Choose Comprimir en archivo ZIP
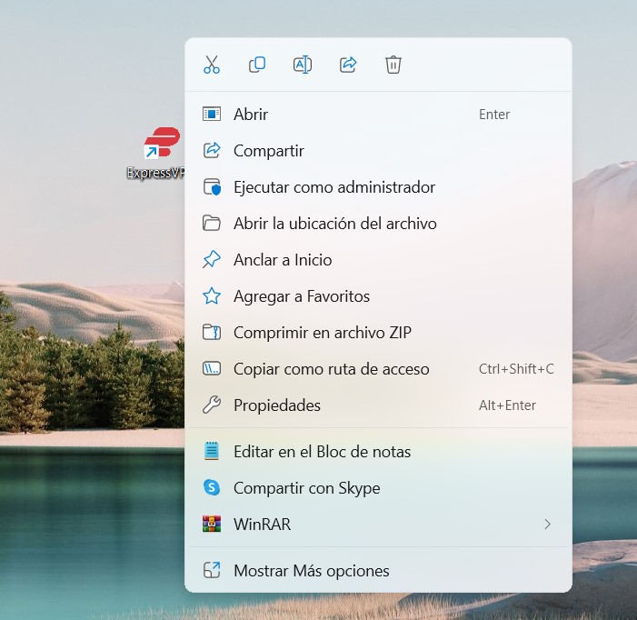Image resolution: width=637 pixels, height=620 pixels. pyautogui.click(x=378, y=333)
